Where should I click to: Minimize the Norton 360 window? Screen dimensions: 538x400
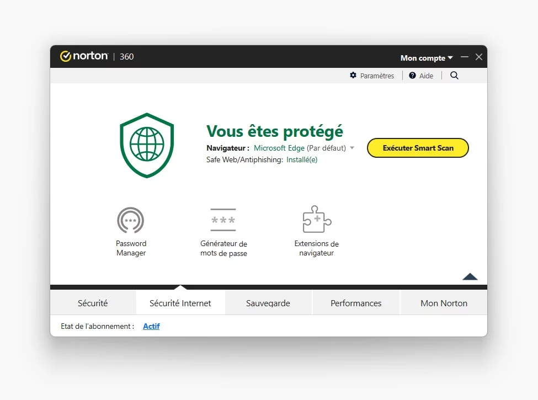point(465,57)
